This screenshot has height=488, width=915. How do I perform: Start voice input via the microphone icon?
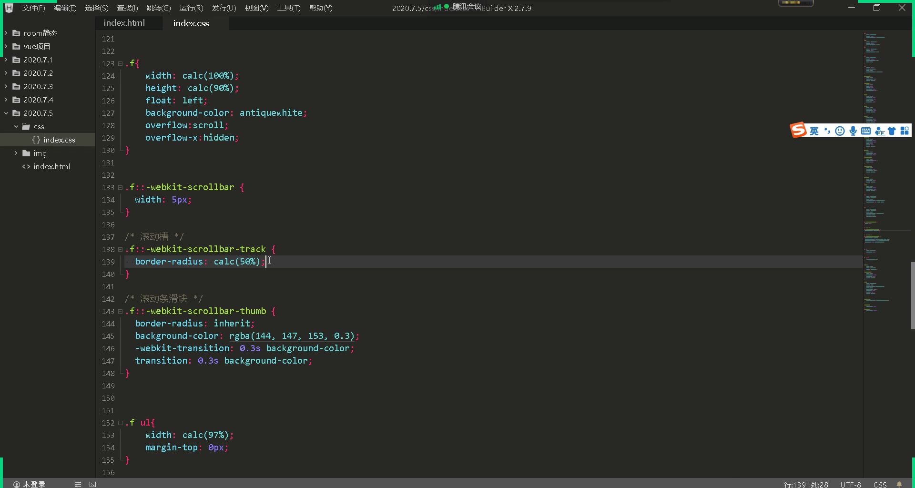853,131
